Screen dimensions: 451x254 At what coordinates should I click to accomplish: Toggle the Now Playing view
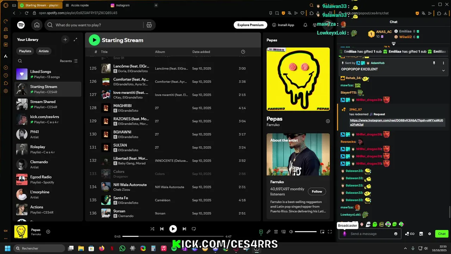tap(261, 232)
